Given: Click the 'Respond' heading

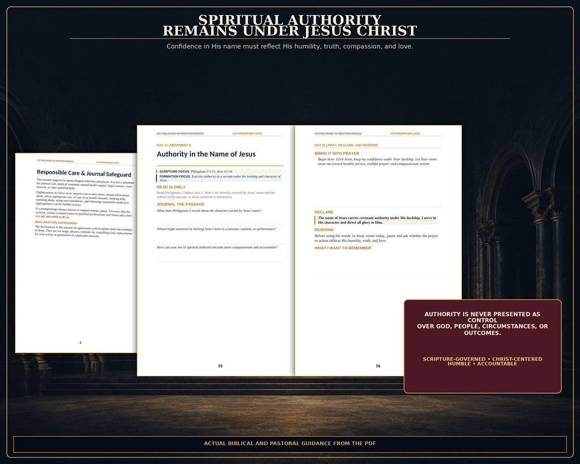Looking at the screenshot, I should point(324,230).
